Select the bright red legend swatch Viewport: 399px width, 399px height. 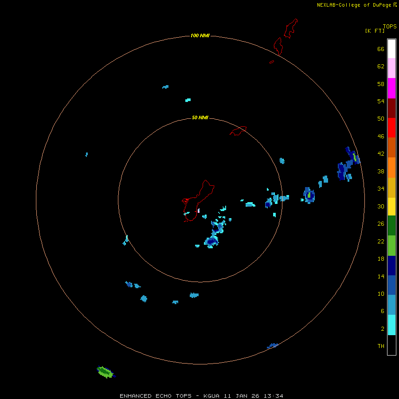(391, 128)
